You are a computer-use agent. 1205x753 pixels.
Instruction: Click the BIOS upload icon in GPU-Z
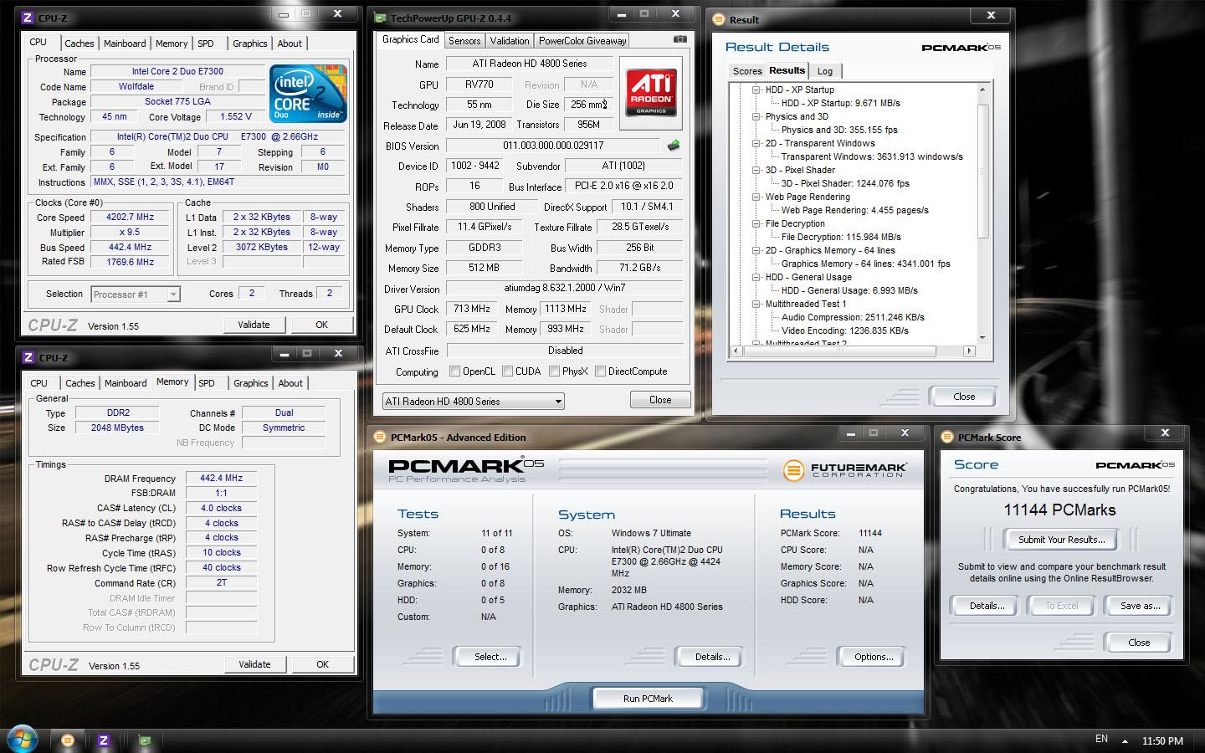tap(673, 146)
